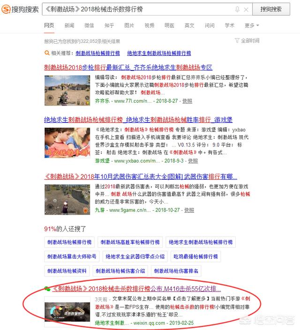This screenshot has height=330, width=300.
Task: Clear the search box with X icon
Action: pyautogui.click(x=246, y=9)
